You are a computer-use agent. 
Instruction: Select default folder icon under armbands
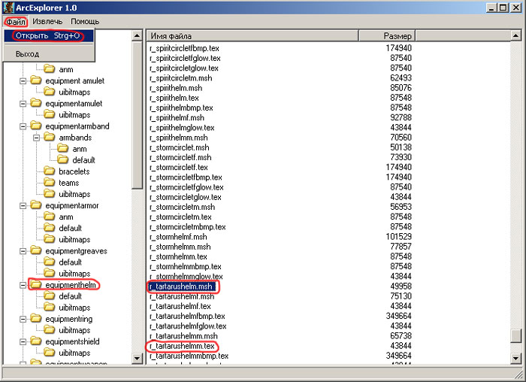62,159
